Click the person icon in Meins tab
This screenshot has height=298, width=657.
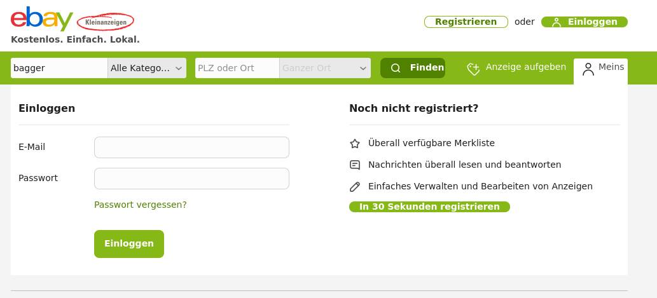588,69
